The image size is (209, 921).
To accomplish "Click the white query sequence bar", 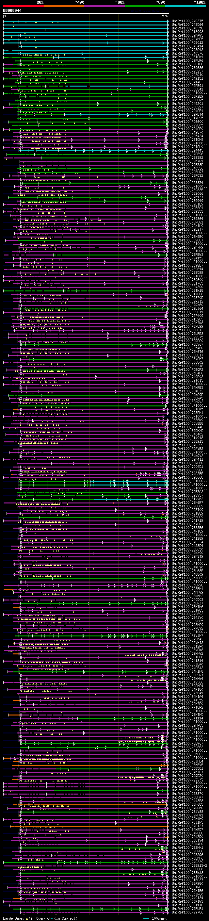I will point(86,14).
